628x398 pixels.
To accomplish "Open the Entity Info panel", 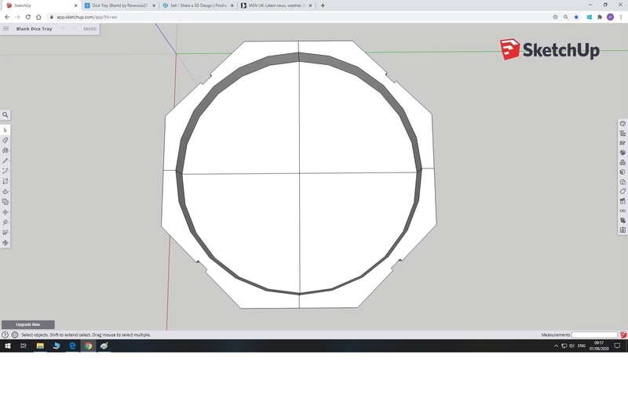I will tap(623, 124).
